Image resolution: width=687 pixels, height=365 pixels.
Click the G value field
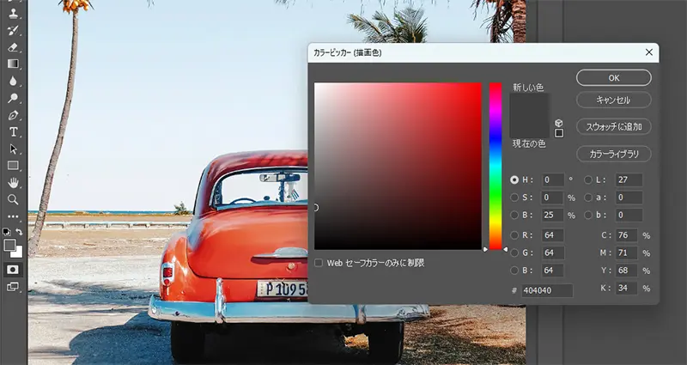(x=552, y=252)
